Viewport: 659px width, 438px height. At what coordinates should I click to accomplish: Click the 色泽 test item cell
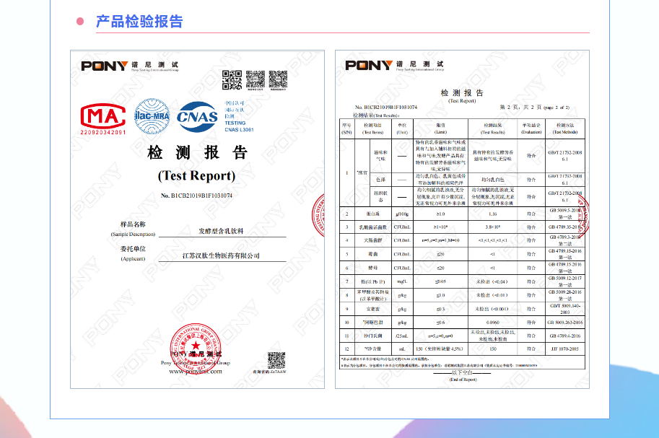pos(380,180)
